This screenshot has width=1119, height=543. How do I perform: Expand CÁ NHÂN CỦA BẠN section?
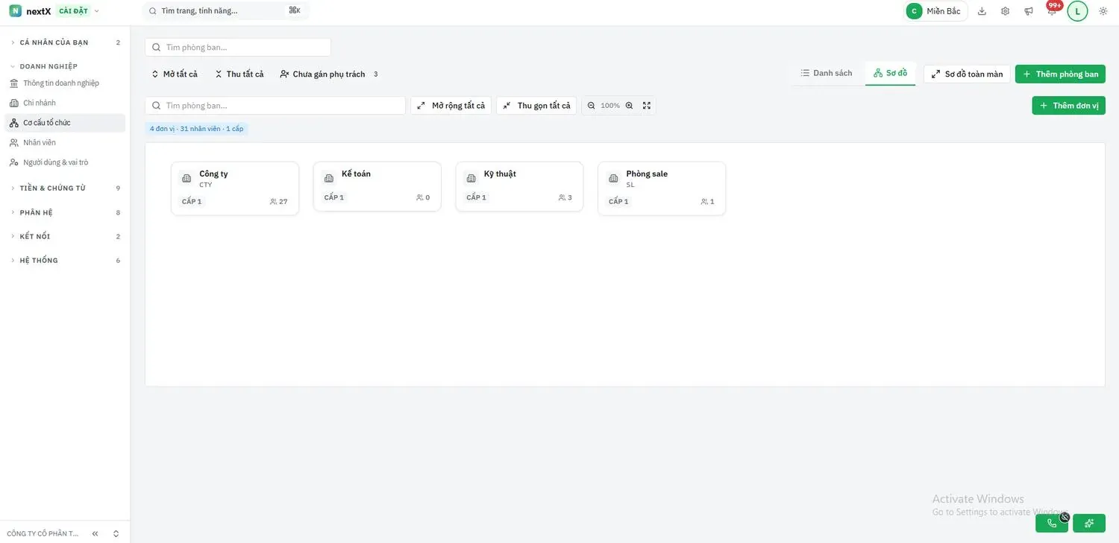coord(65,42)
